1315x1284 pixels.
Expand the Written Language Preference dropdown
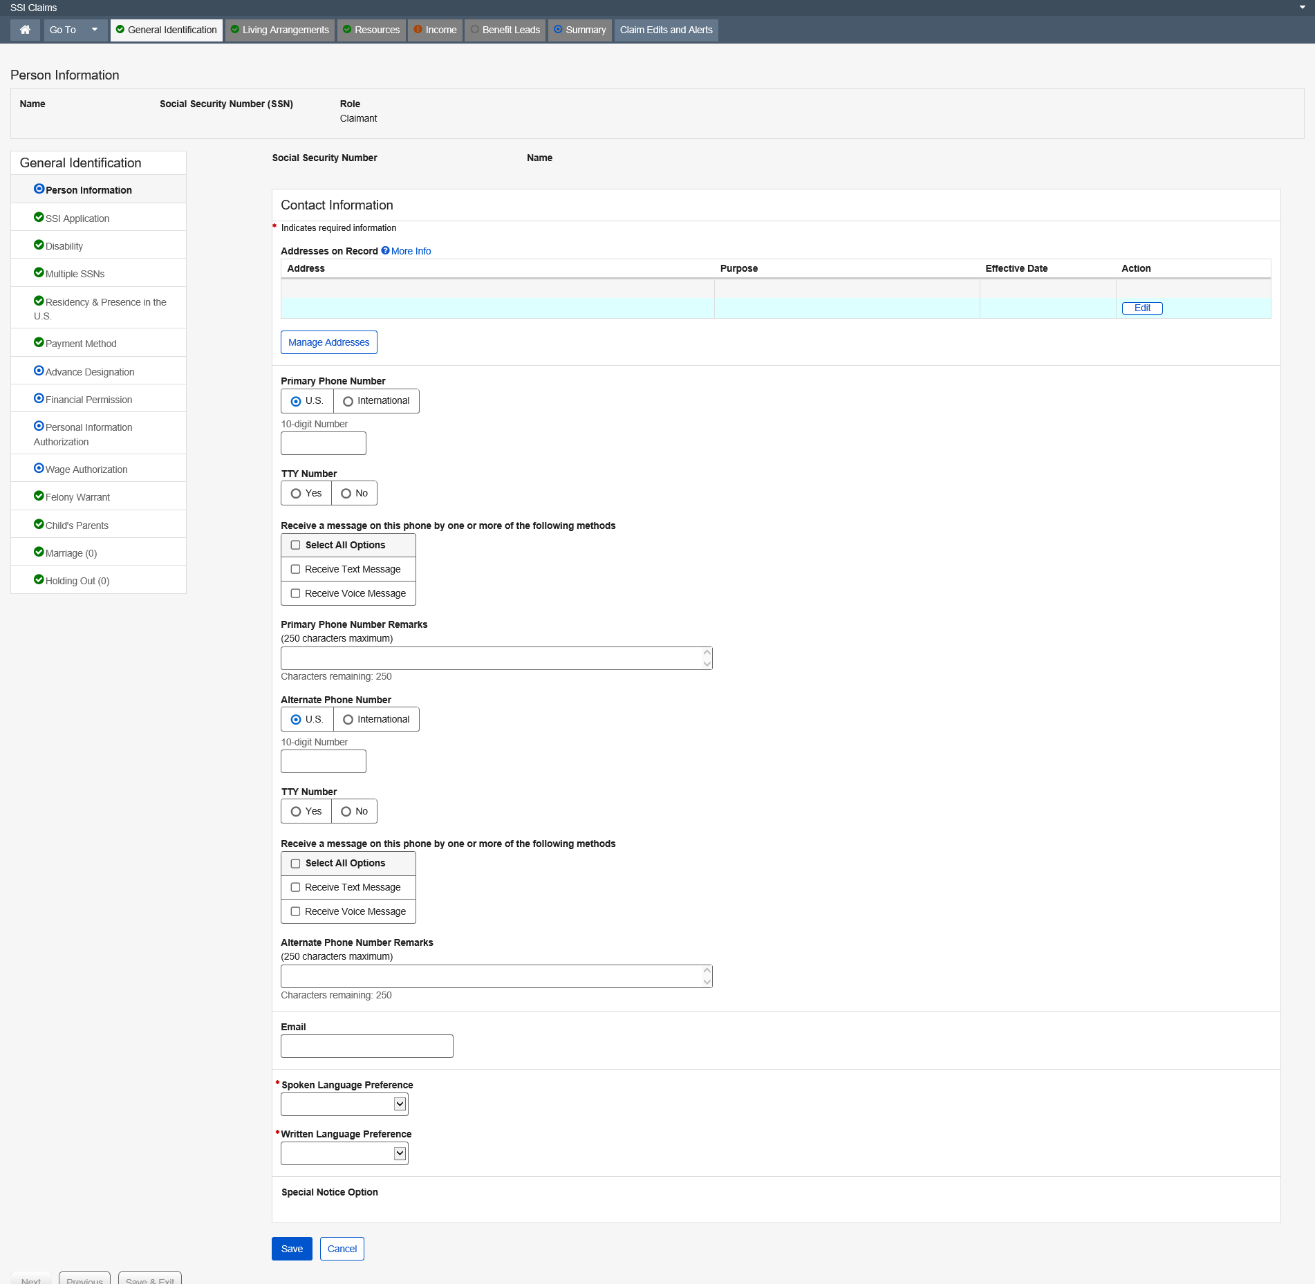click(344, 1153)
